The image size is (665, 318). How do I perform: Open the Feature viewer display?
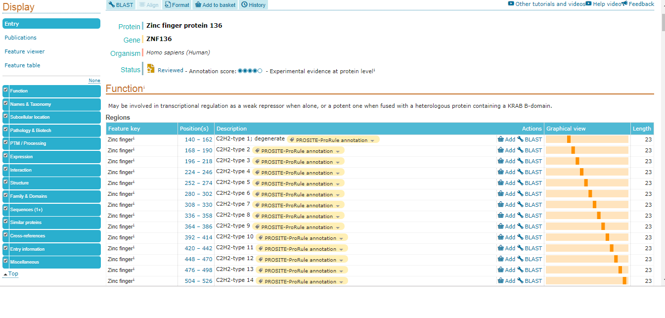click(x=24, y=51)
